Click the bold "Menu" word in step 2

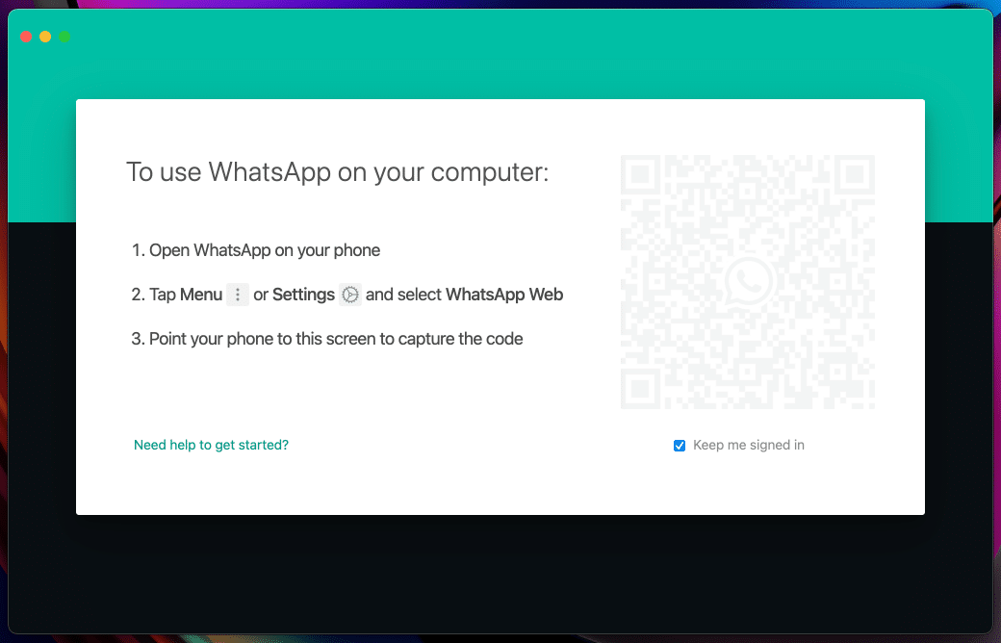coord(201,295)
